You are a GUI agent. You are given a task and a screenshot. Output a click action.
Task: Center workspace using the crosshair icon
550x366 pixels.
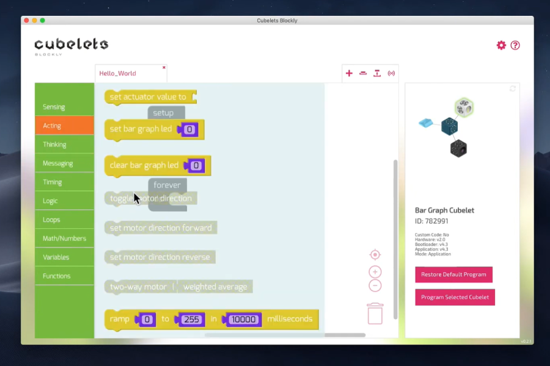375,254
